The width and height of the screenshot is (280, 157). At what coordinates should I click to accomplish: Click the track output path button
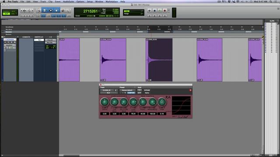coord(51,43)
